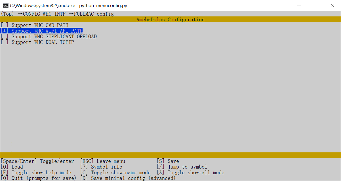Click the [O] Load shortcut hint

click(x=12, y=167)
